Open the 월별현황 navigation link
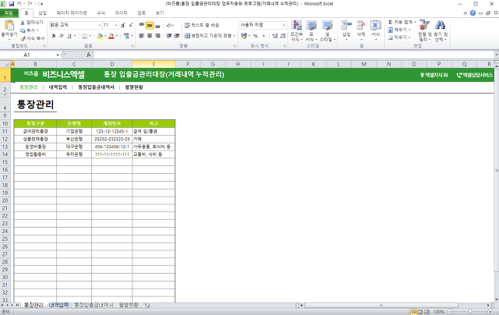This screenshot has width=499, height=315. [134, 87]
